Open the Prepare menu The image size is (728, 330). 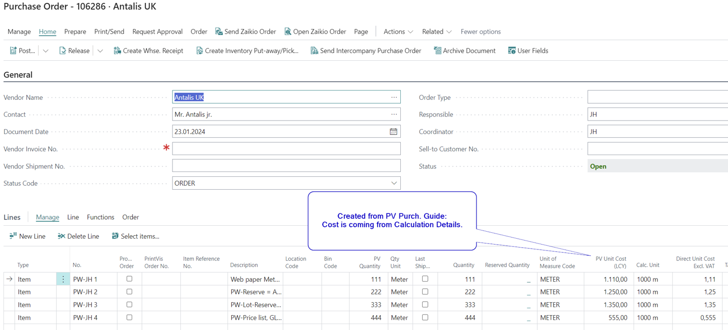[75, 32]
